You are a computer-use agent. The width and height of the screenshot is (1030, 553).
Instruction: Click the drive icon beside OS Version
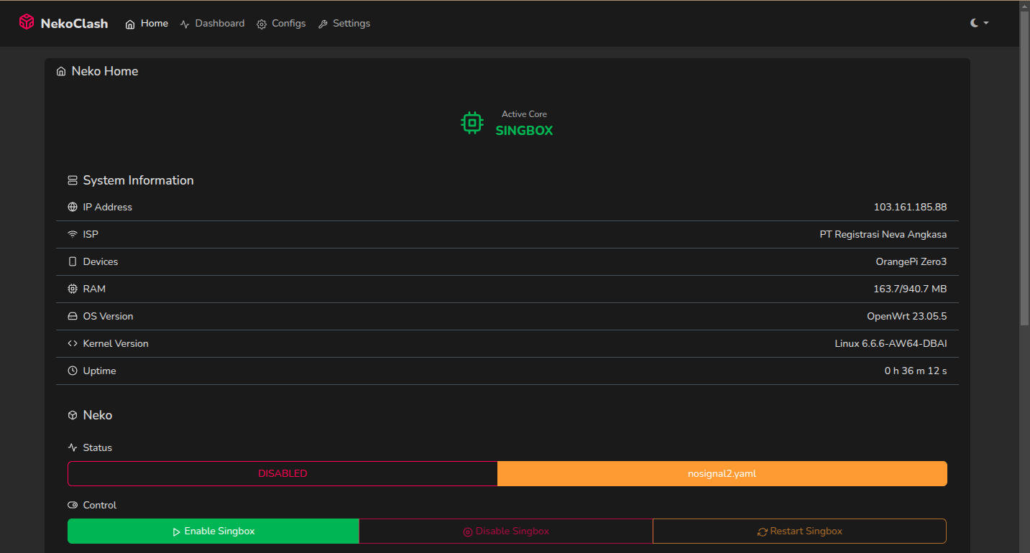click(73, 316)
